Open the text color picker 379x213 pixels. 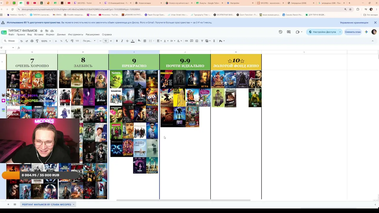133,41
